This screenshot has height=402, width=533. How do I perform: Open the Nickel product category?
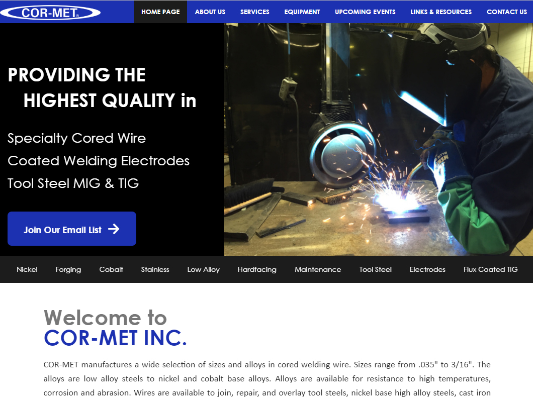coord(27,269)
